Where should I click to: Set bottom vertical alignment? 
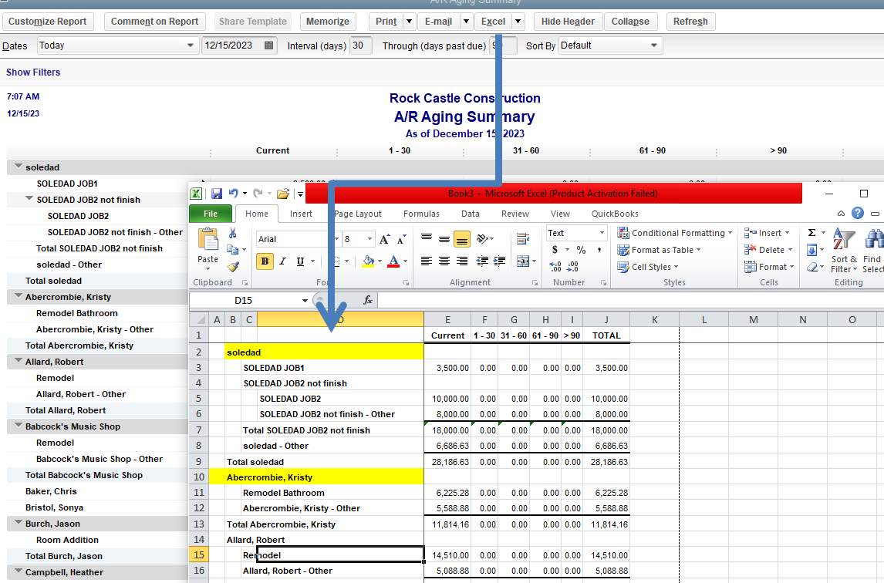point(462,239)
